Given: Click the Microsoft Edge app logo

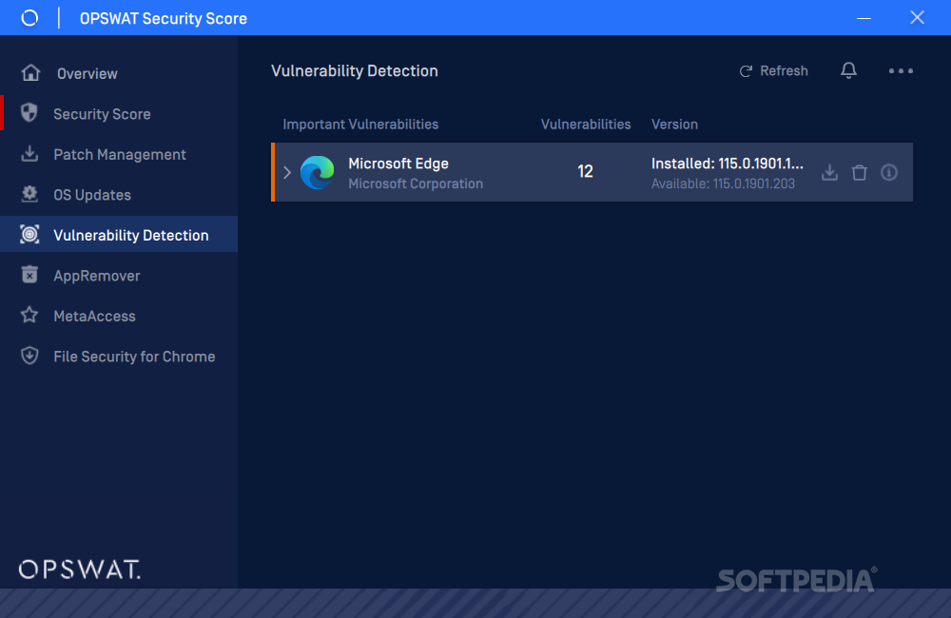Looking at the screenshot, I should (x=318, y=172).
